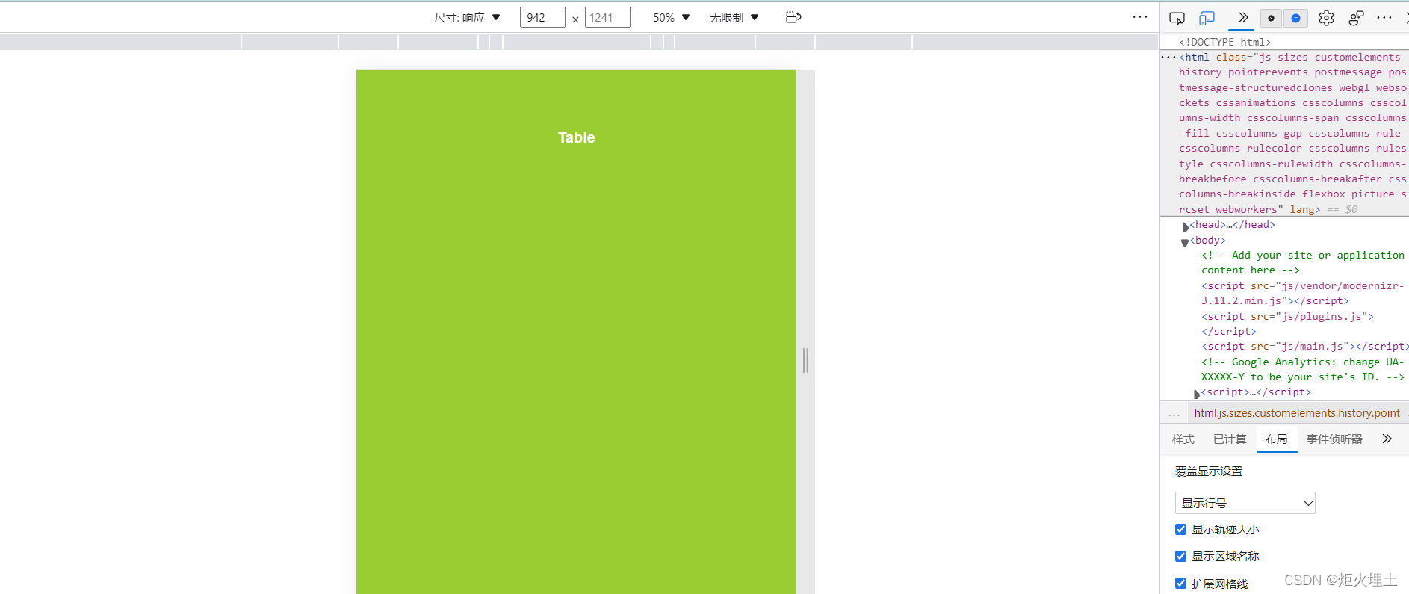1409x594 pixels.
Task: Open the 尺寸: 响应 device dropdown
Action: tap(467, 17)
